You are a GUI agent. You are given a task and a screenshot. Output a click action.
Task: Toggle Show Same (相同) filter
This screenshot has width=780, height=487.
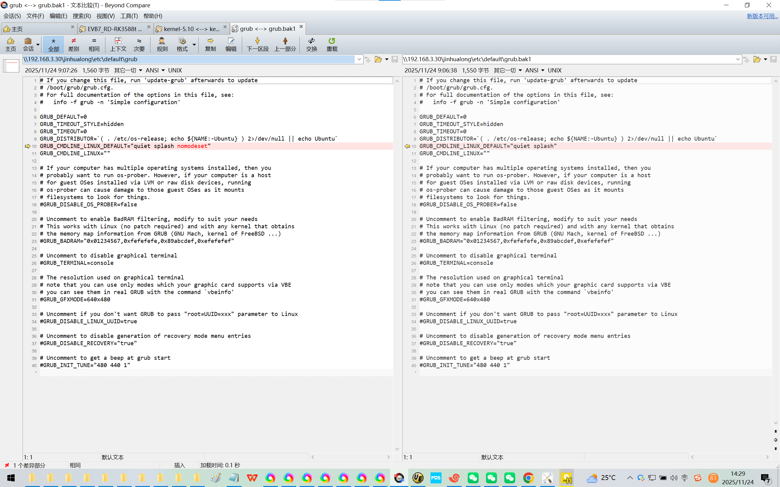pos(94,44)
